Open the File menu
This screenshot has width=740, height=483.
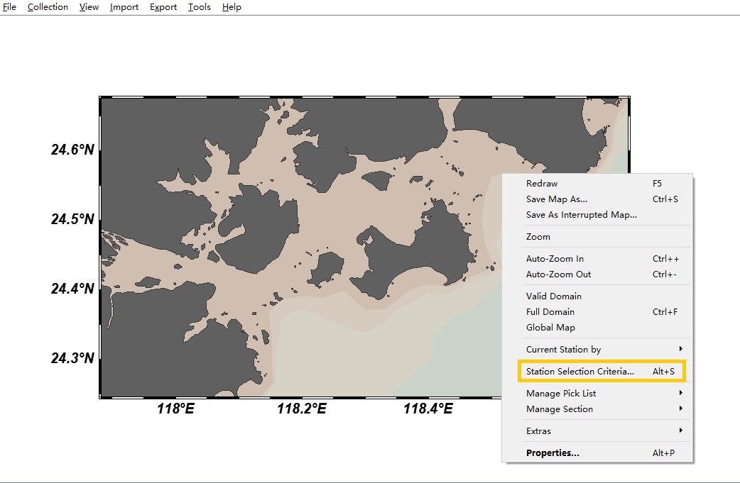click(x=9, y=7)
